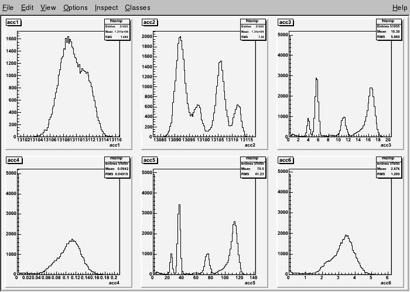This screenshot has width=410, height=292.
Task: Click the acc5 x-axis title label
Action: [x=250, y=283]
